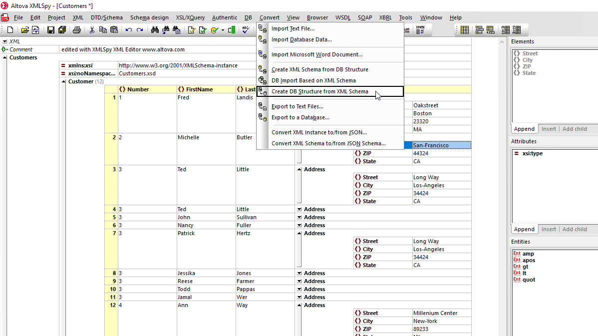The width and height of the screenshot is (598, 336).
Task: Switch to Add child tab in Attributes panel
Action: point(575,229)
